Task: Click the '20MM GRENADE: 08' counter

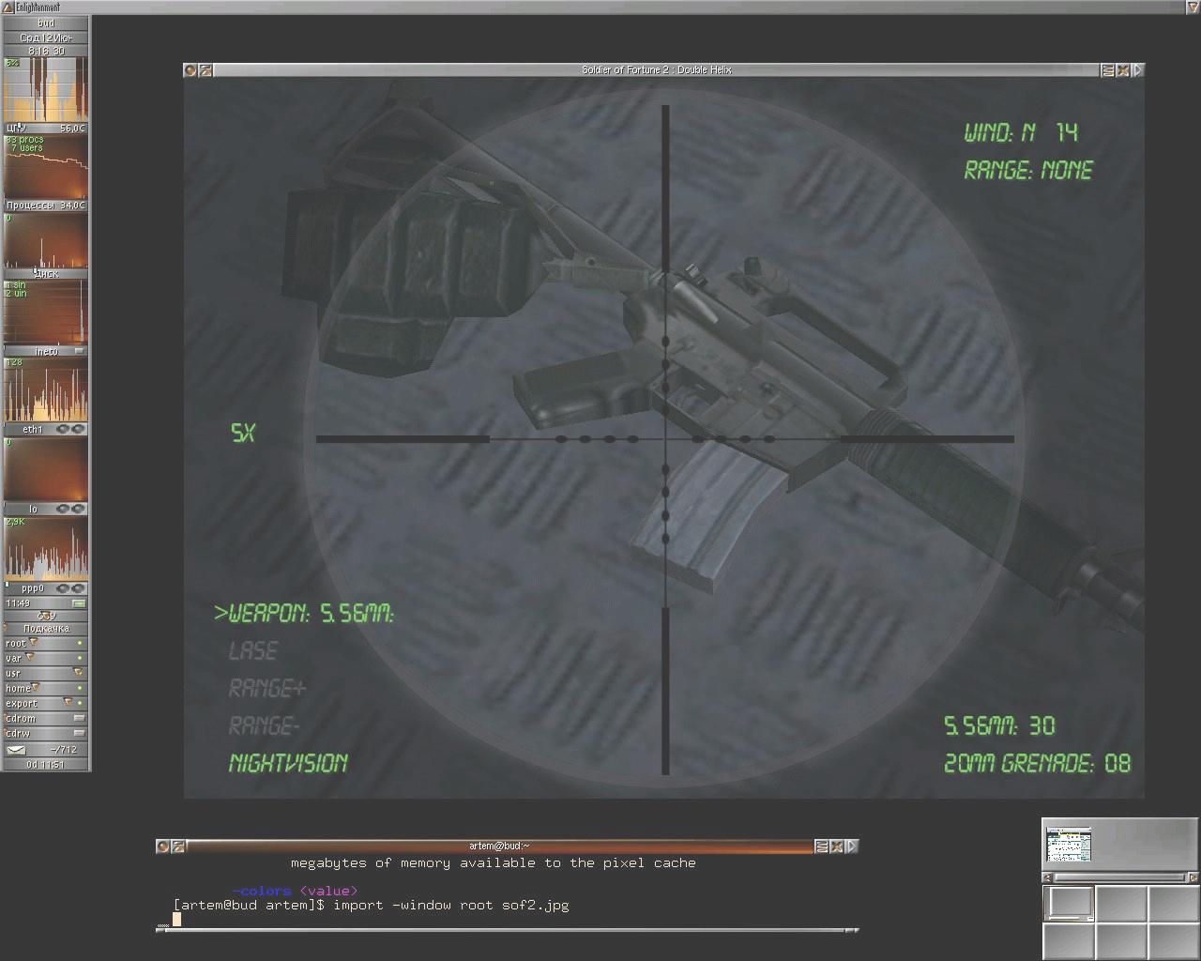Action: pos(1037,763)
